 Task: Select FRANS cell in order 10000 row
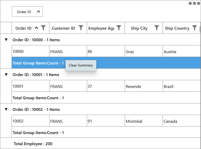click(x=68, y=51)
